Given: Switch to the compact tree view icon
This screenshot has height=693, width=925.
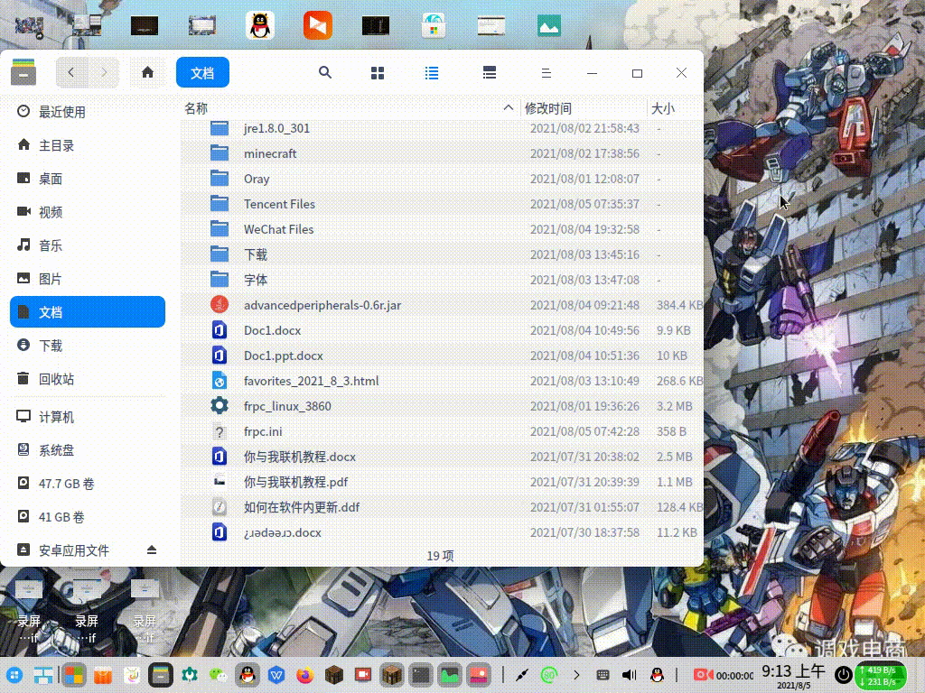Looking at the screenshot, I should tap(489, 73).
